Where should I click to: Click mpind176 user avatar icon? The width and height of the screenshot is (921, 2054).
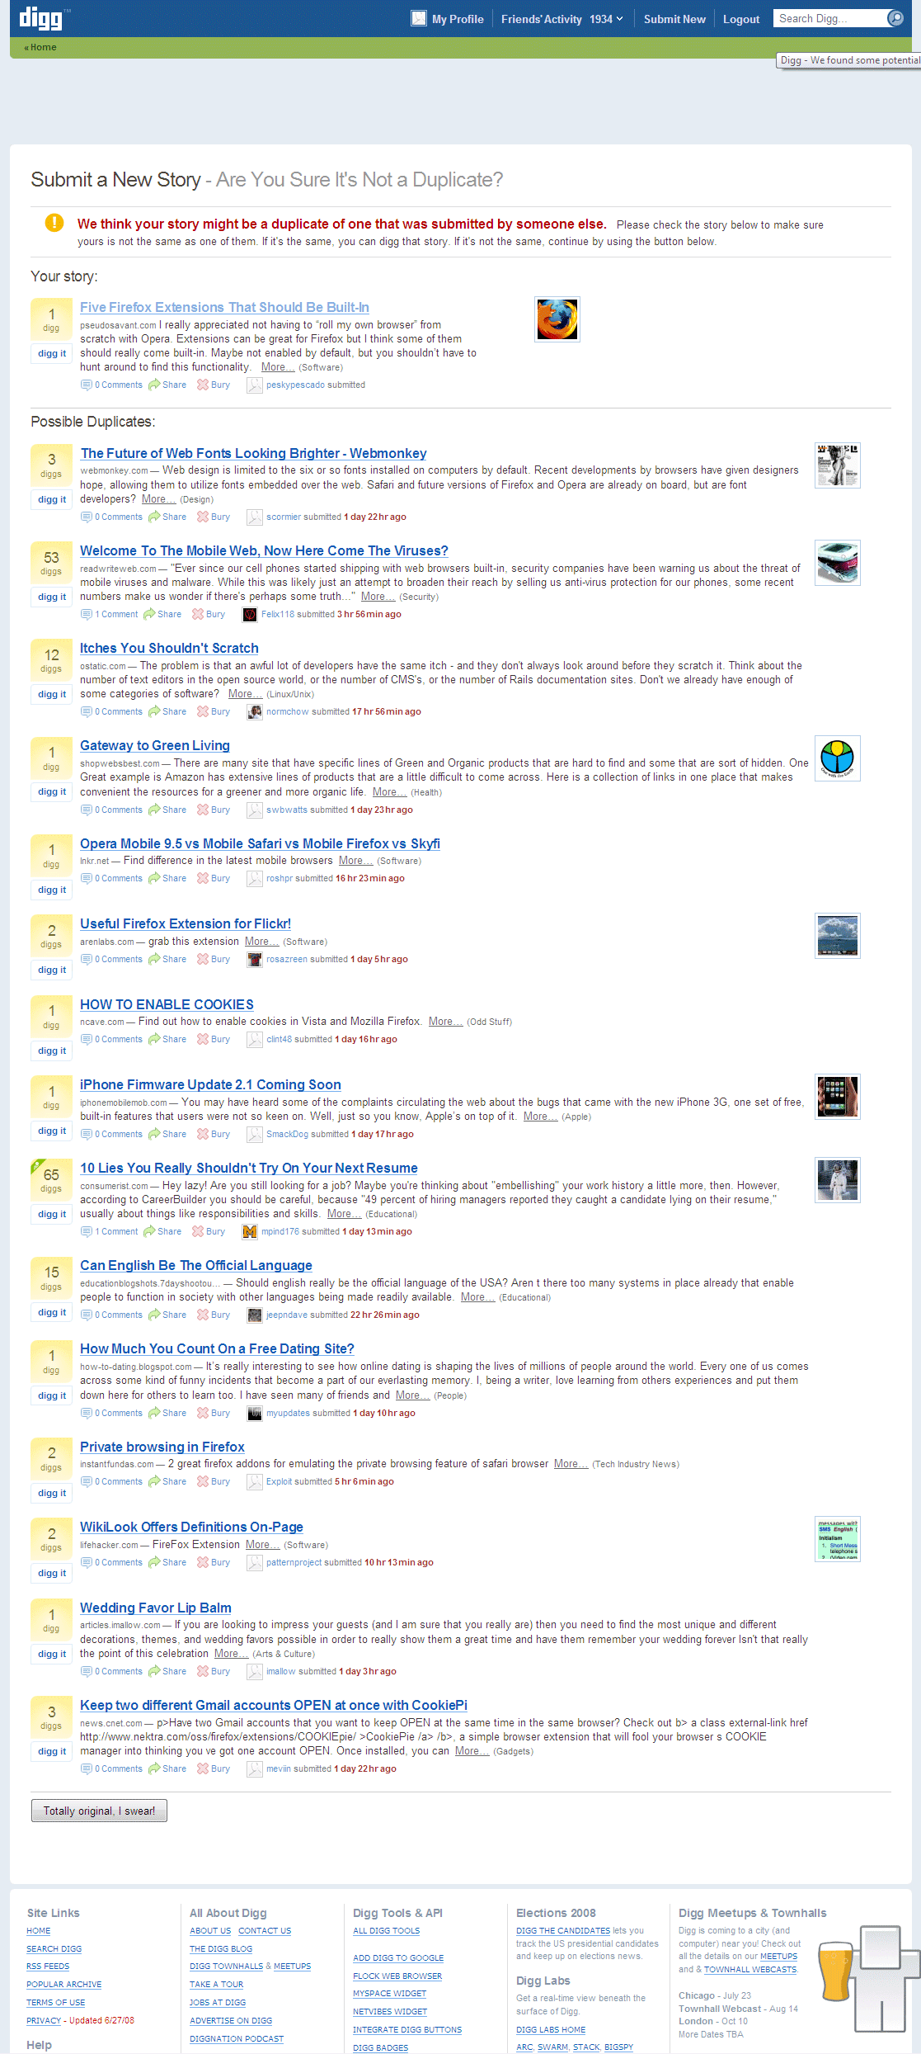click(x=250, y=1231)
